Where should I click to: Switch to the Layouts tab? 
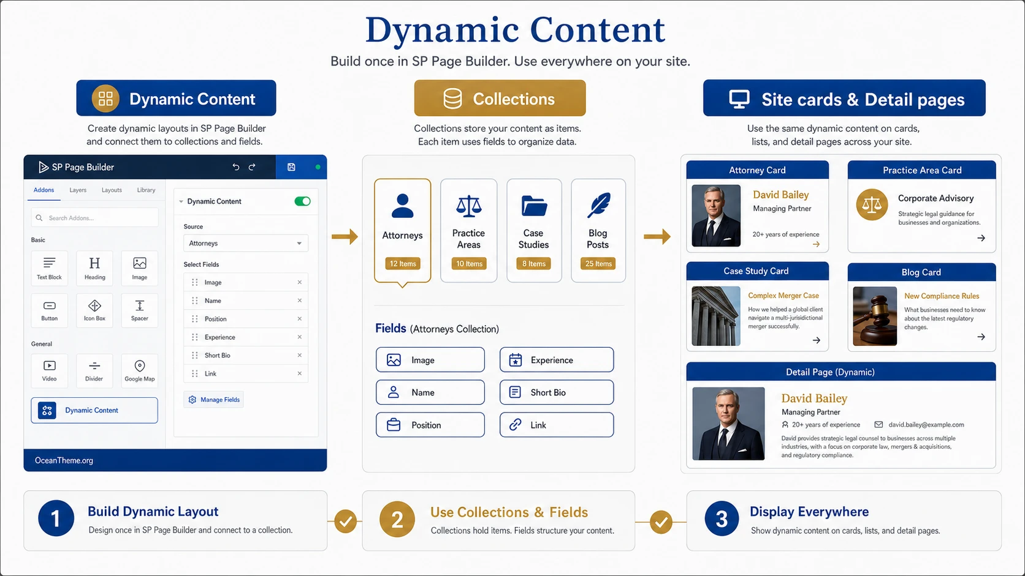[112, 190]
